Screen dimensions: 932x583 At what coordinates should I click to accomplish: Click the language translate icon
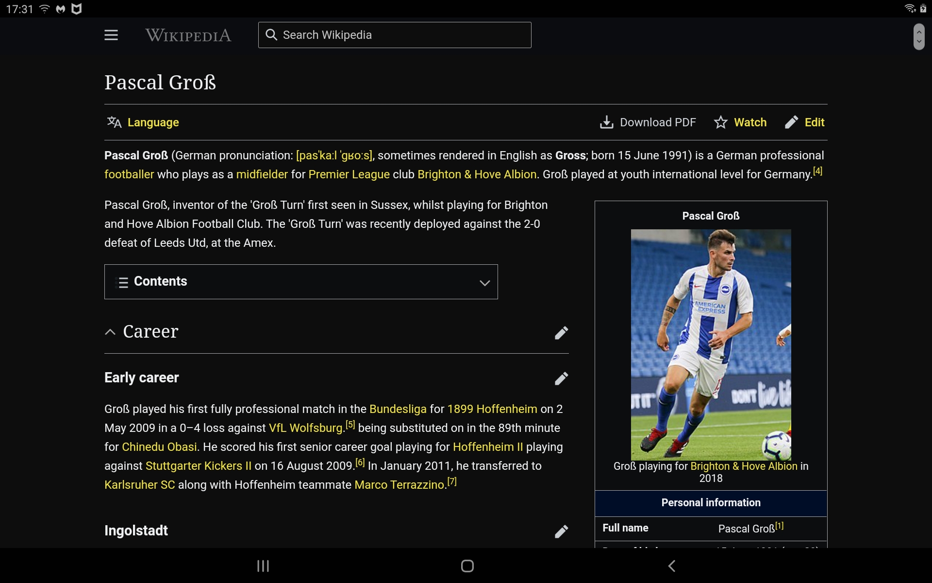coord(114,122)
